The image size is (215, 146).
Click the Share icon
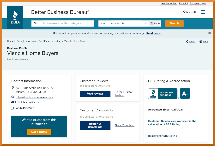tap(187, 41)
